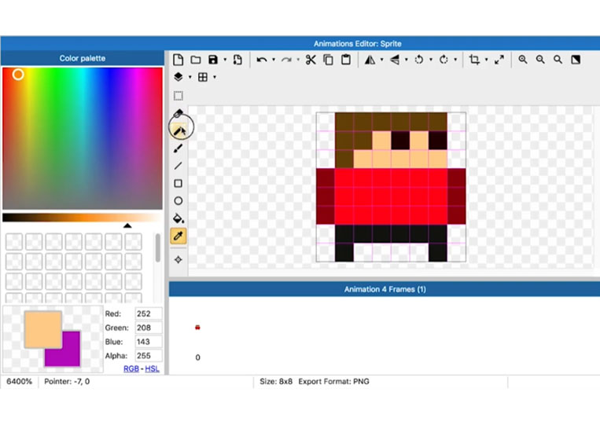
Task: Expand the grid options dropdown arrow
Action: (x=215, y=77)
